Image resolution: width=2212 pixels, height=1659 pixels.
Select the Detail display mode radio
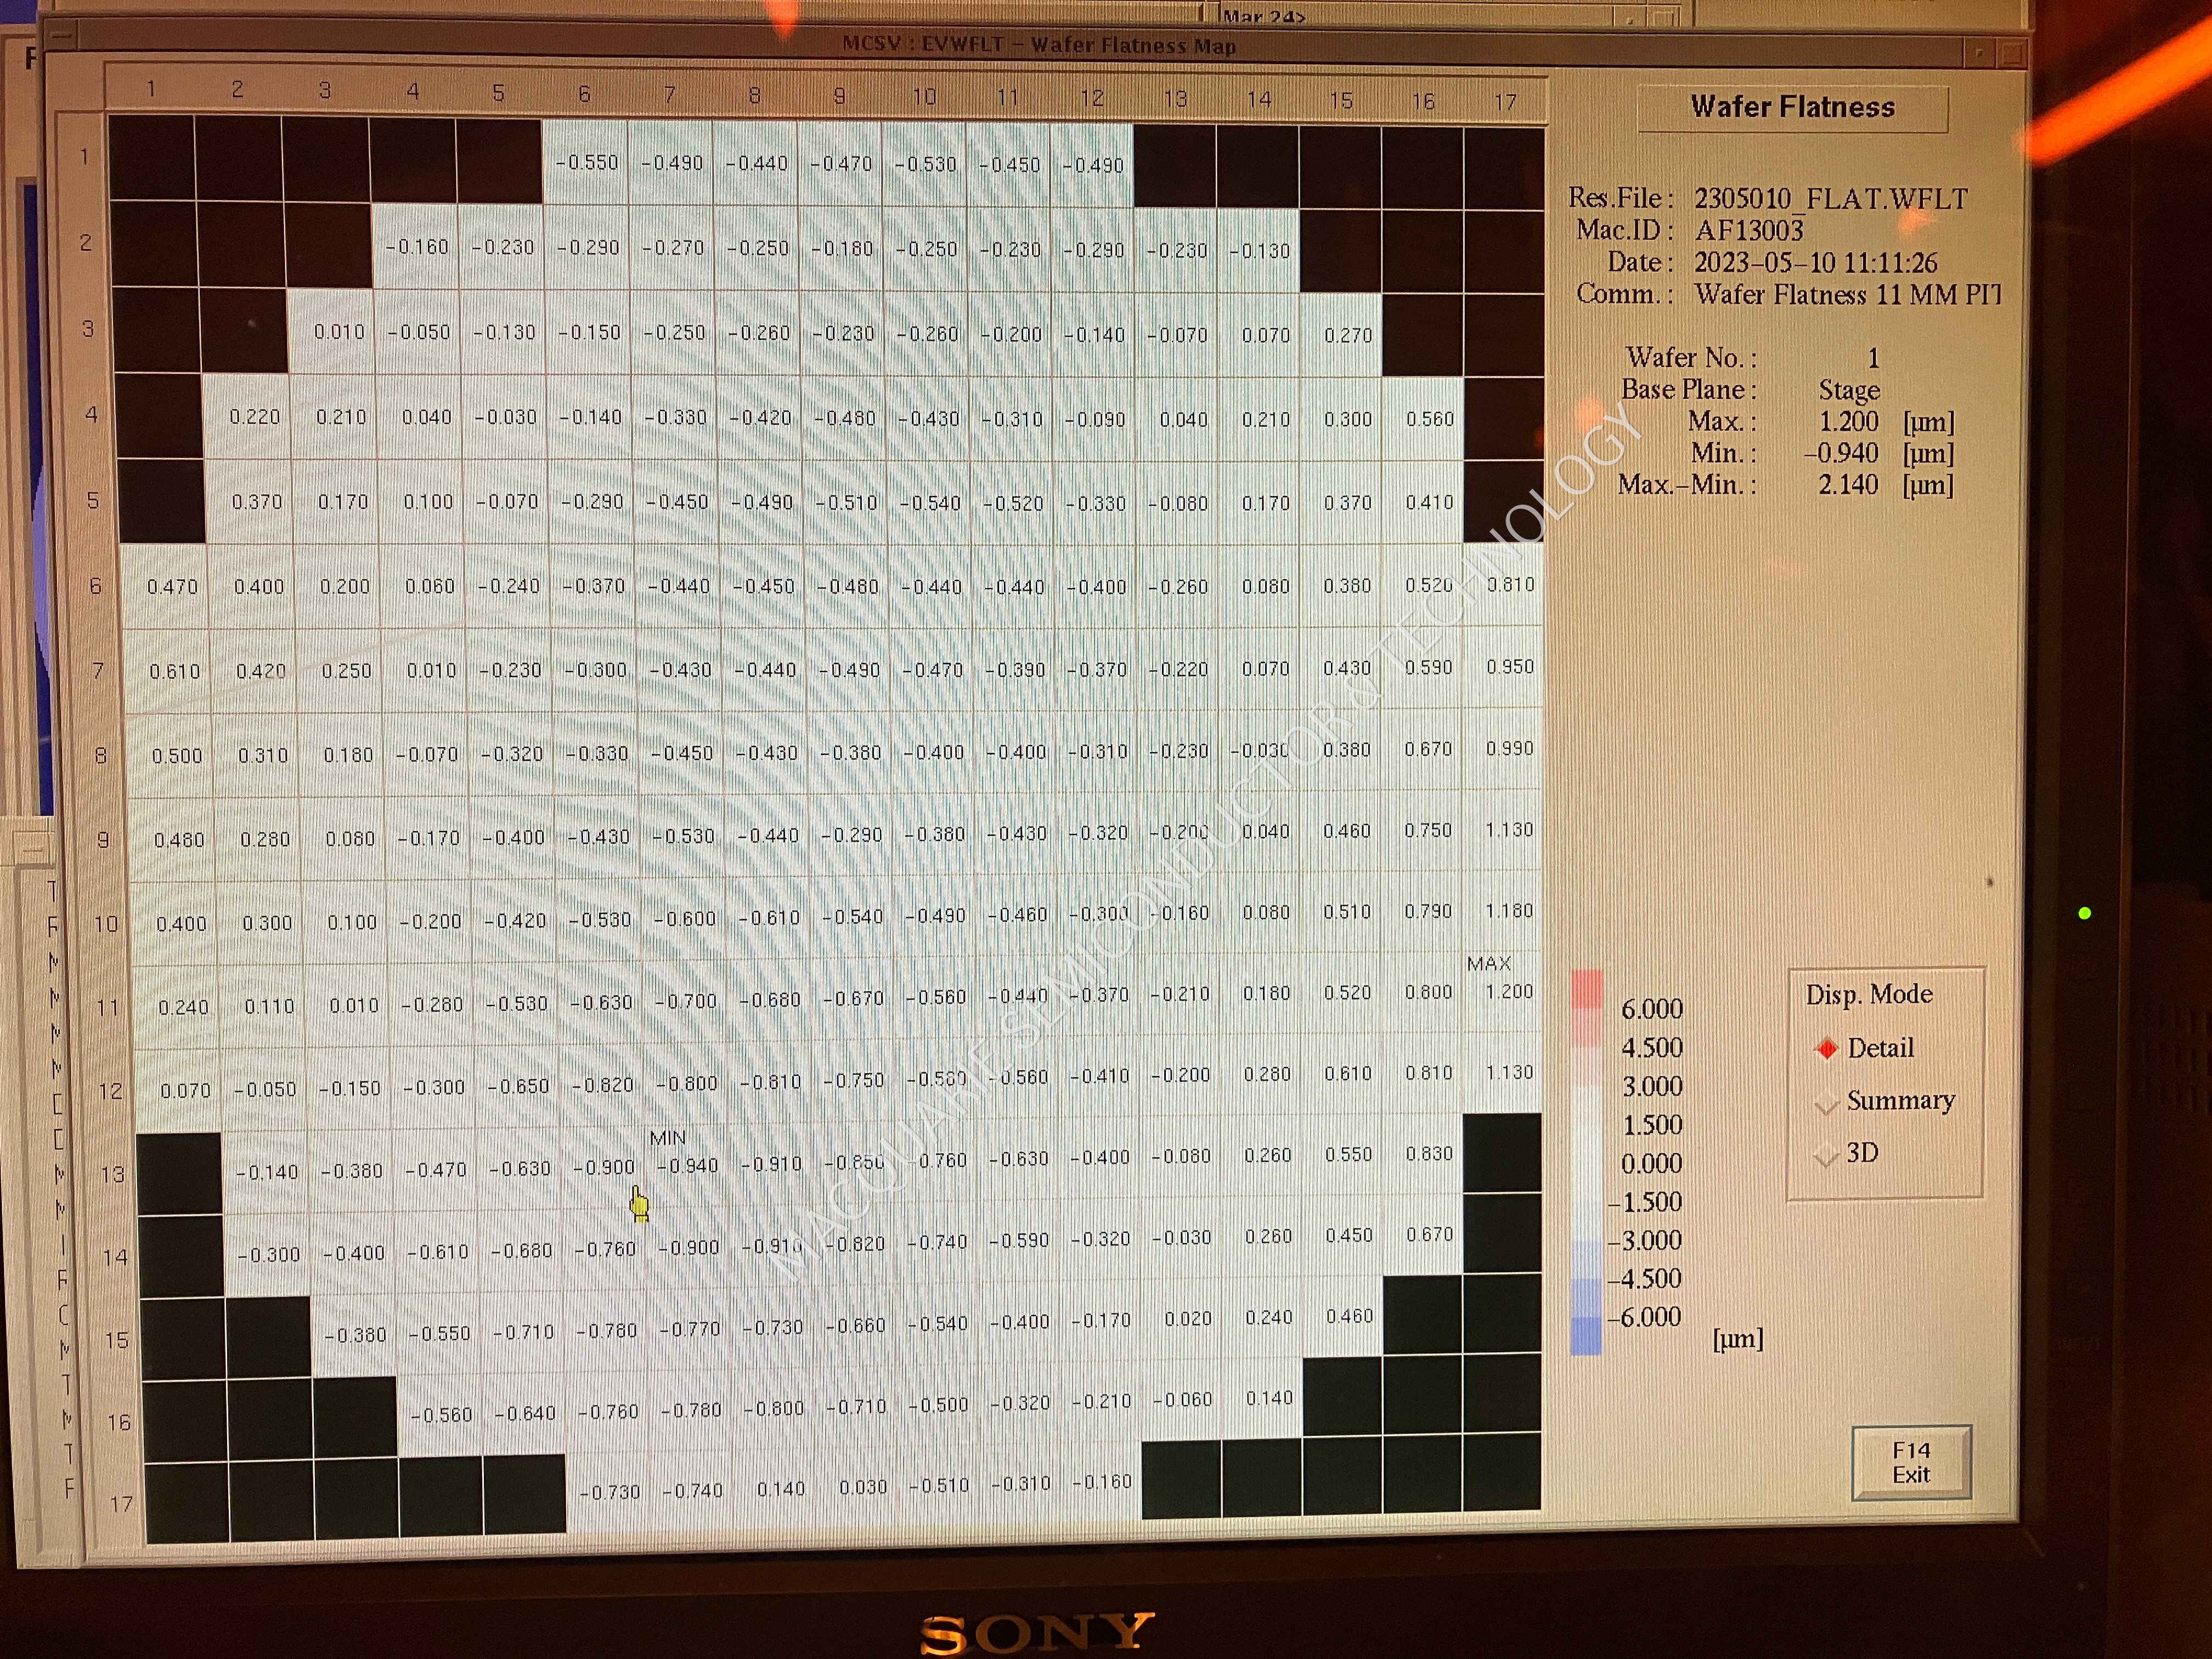click(x=1827, y=1048)
